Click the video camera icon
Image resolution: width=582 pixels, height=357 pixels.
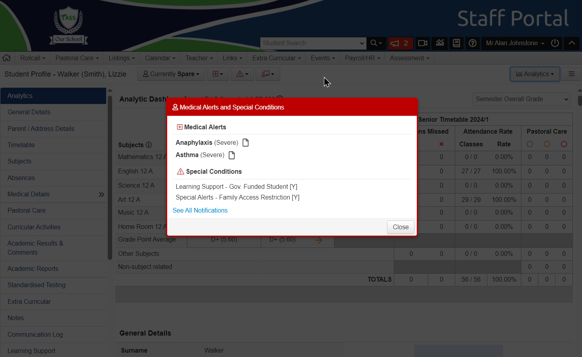point(423,43)
